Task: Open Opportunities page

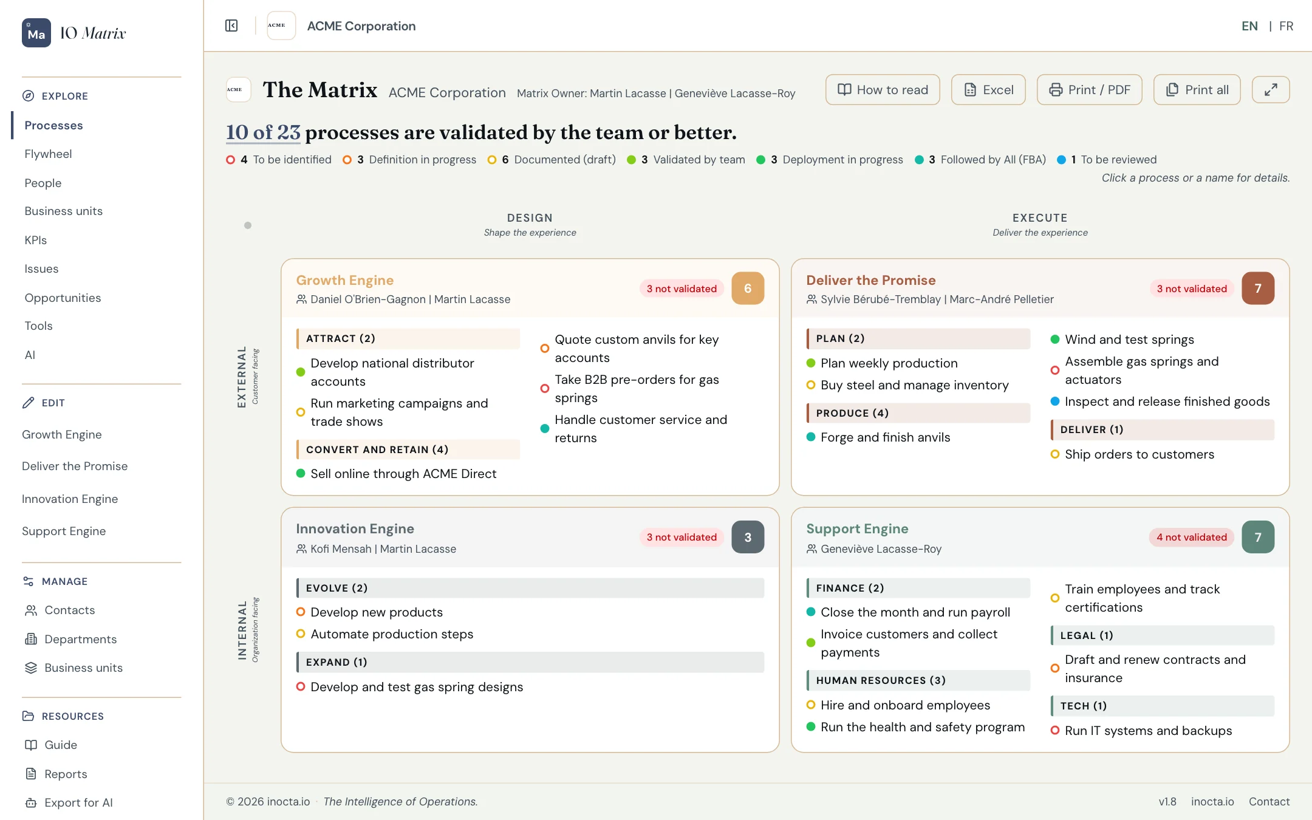Action: [x=63, y=298]
